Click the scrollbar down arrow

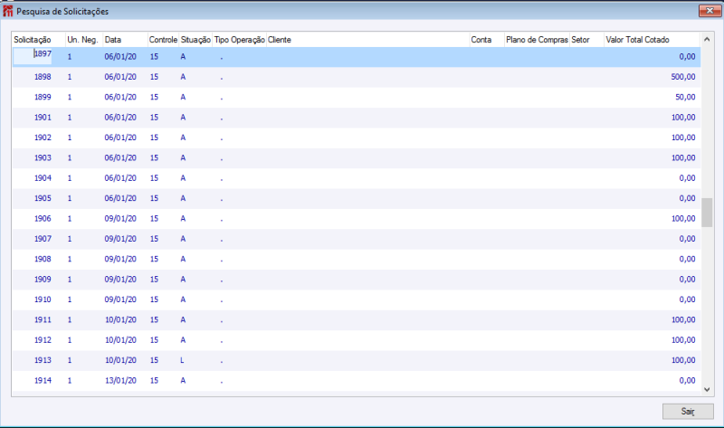[707, 389]
